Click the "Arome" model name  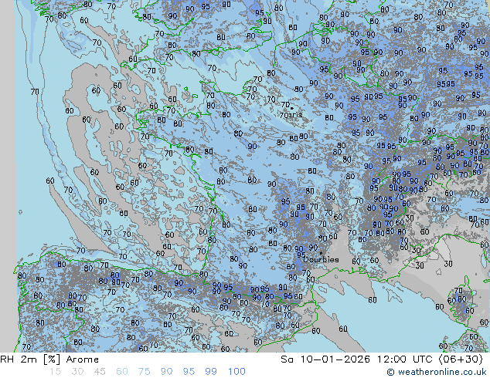(82, 359)
